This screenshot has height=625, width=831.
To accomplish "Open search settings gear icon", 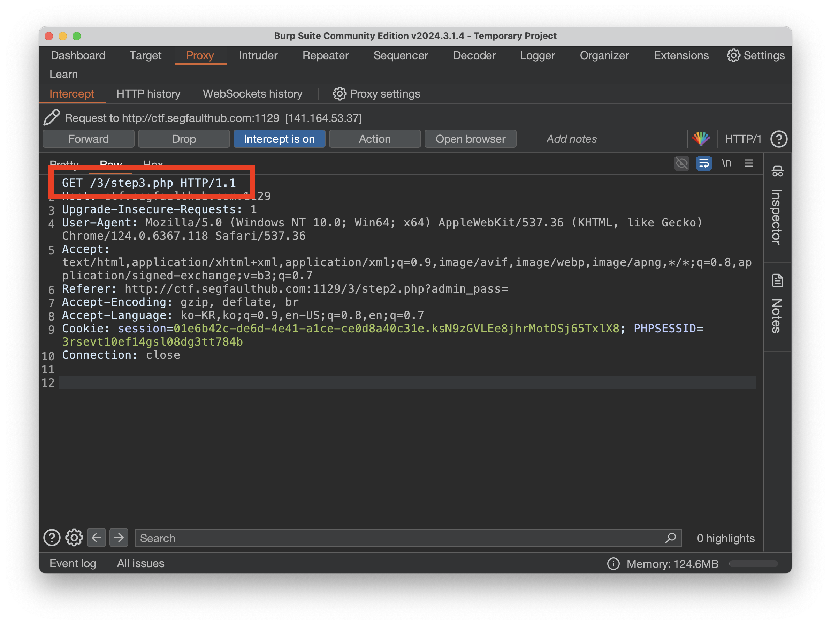I will (74, 538).
